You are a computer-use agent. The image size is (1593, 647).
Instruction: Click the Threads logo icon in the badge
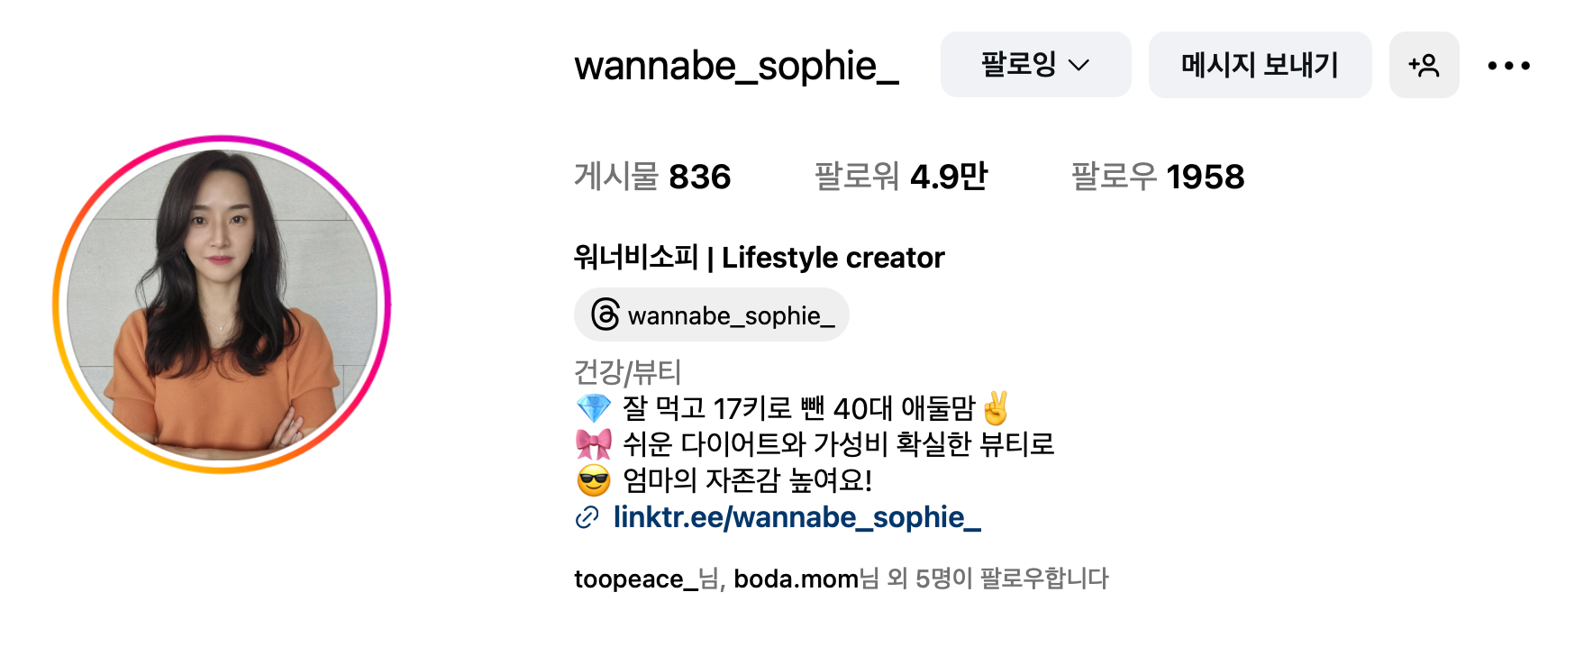(x=605, y=314)
